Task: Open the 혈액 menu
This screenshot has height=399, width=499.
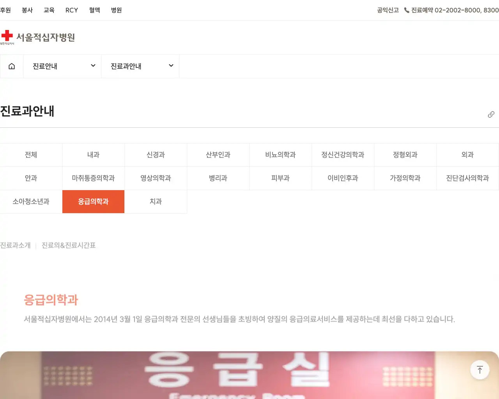Action: tap(94, 10)
